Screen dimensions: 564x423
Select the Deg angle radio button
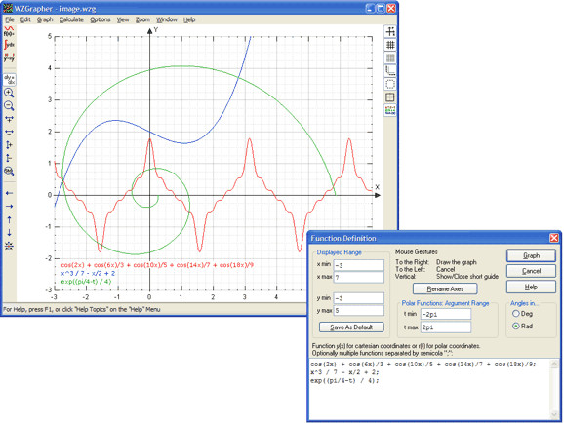point(516,314)
